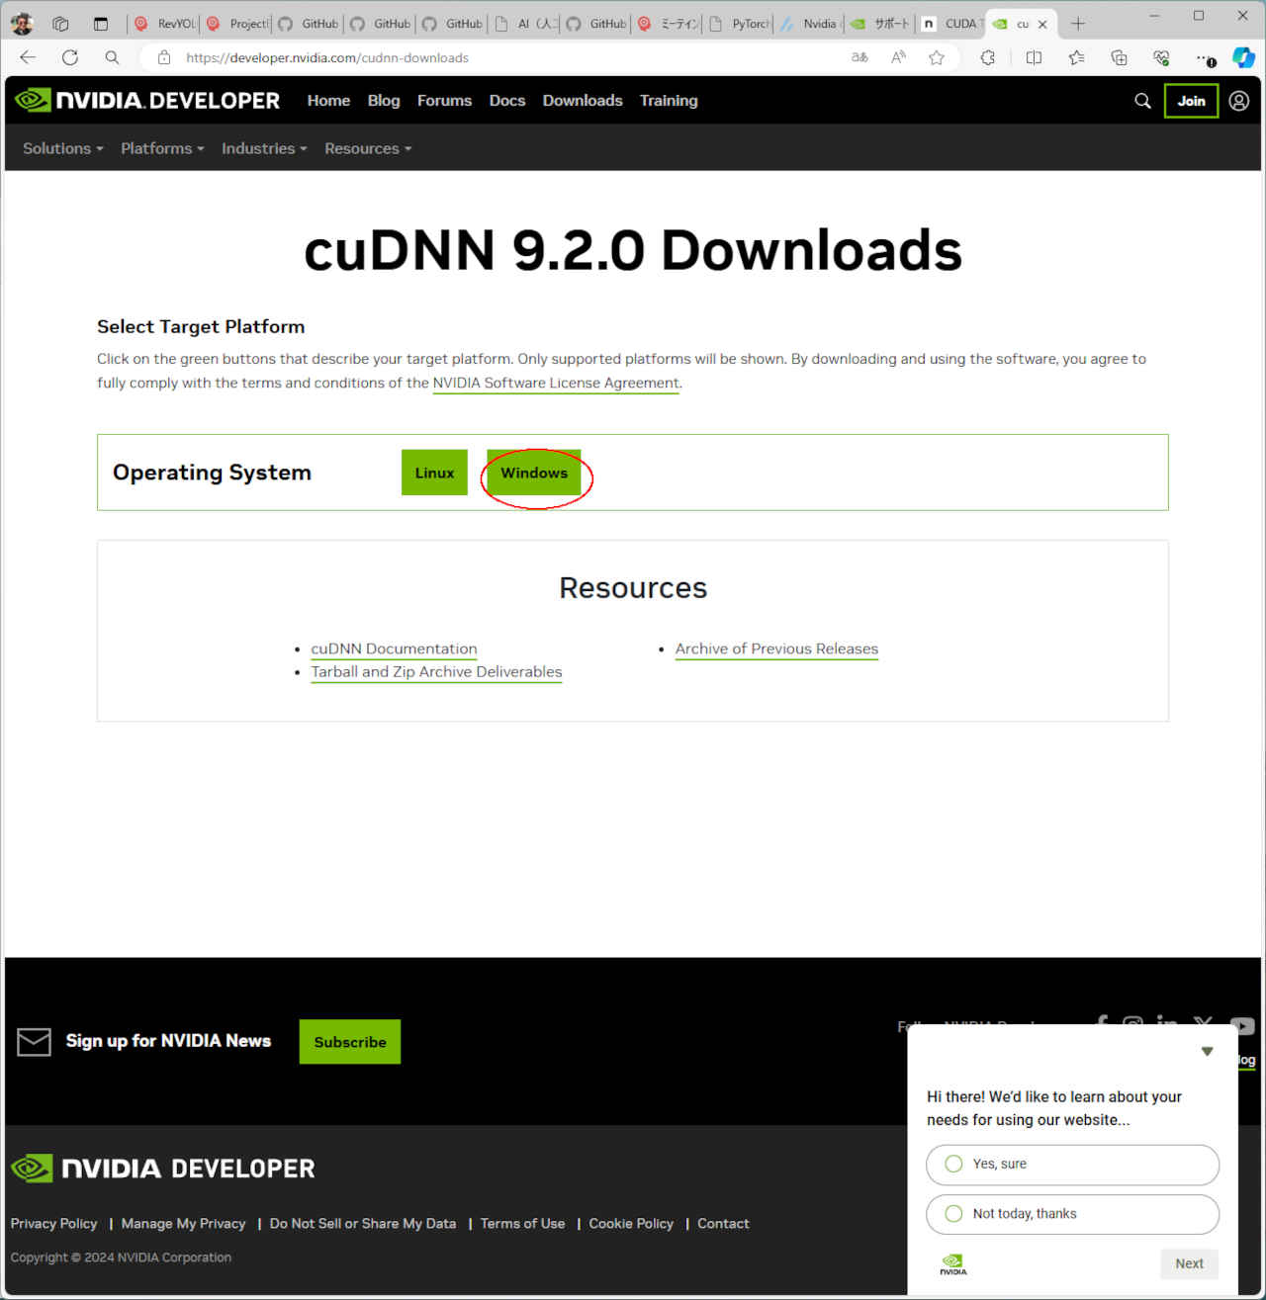This screenshot has height=1300, width=1266.
Task: Open the Downloads navigation item
Action: click(583, 101)
